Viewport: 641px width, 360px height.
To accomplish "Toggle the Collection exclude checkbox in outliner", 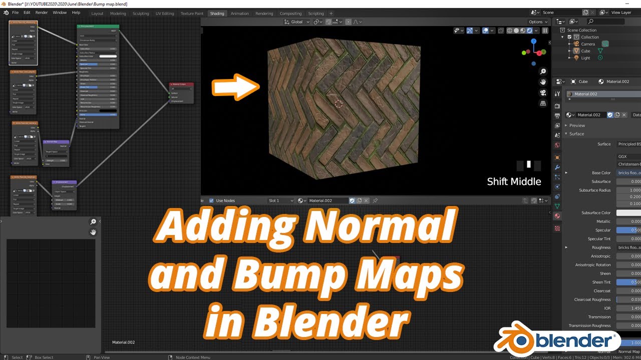I will pos(569,37).
